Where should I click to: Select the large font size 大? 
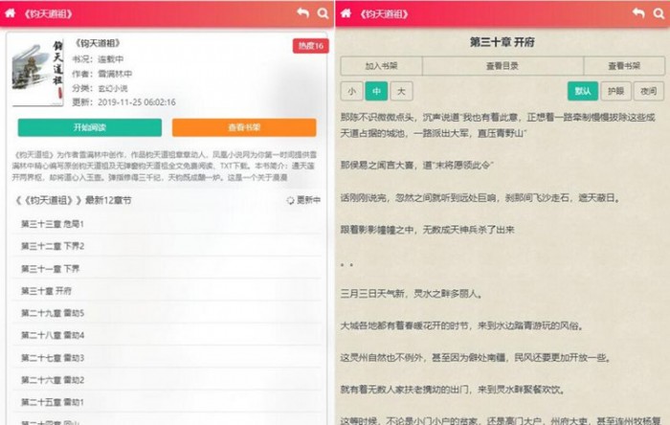pos(401,91)
